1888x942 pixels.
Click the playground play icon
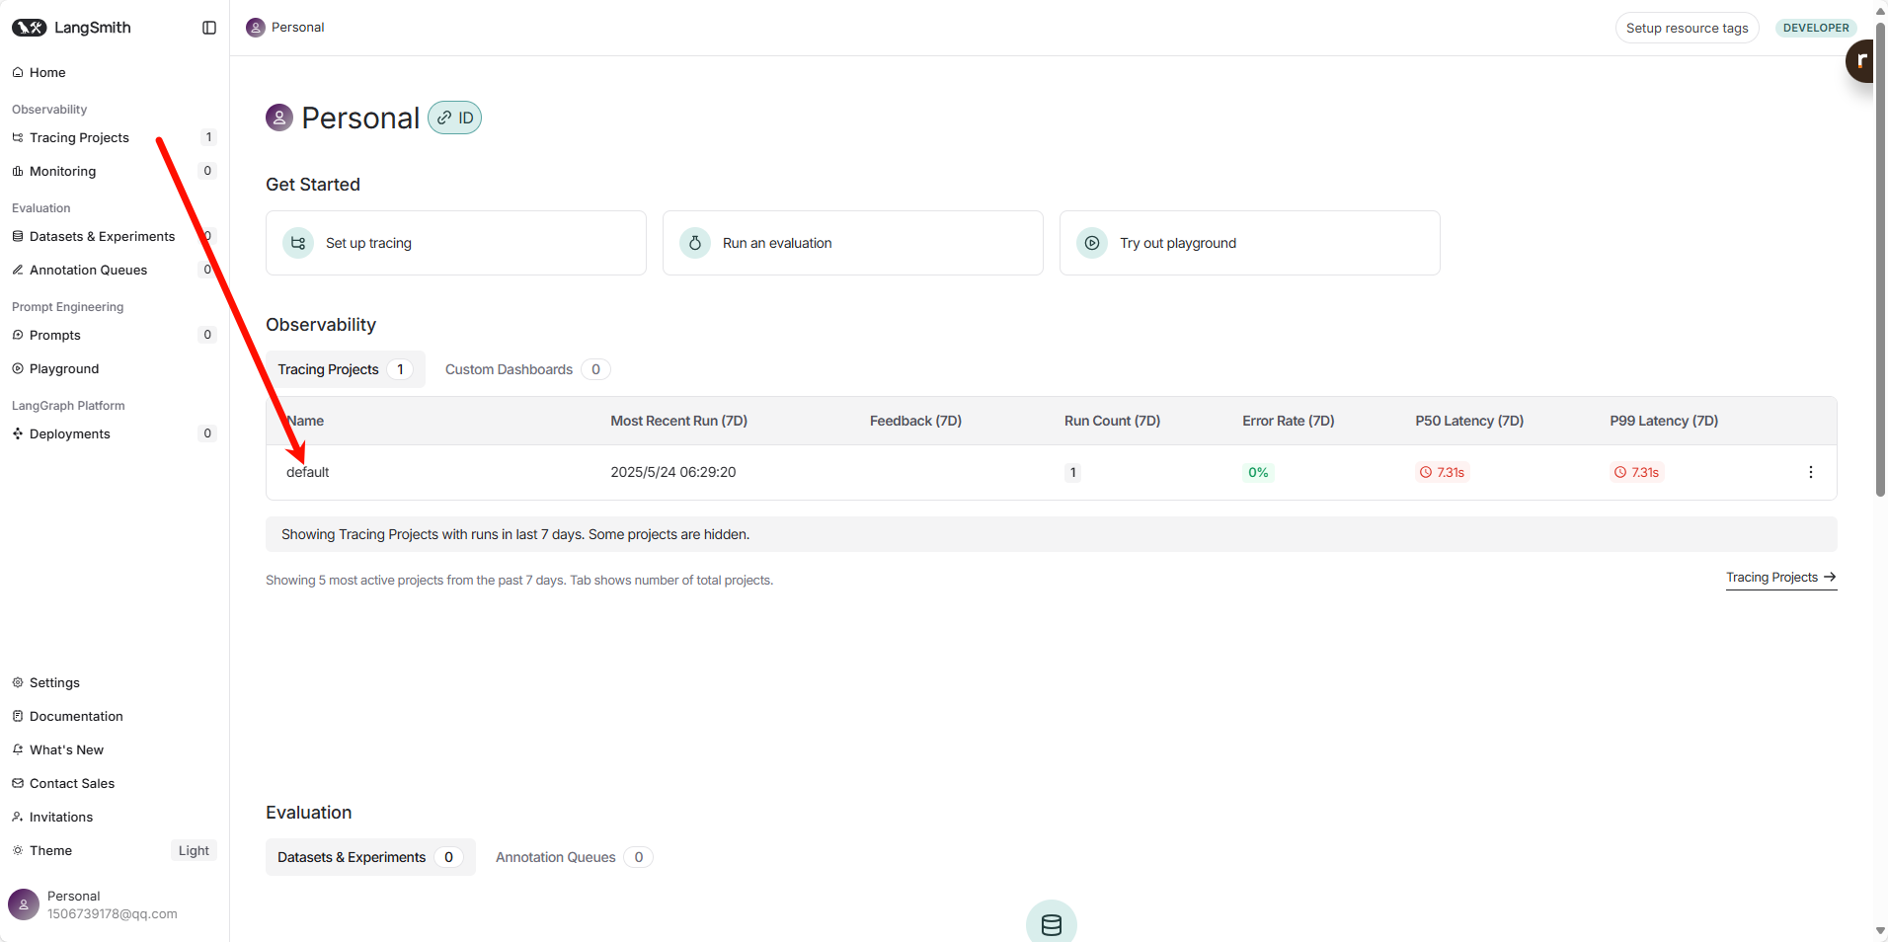tap(1092, 243)
